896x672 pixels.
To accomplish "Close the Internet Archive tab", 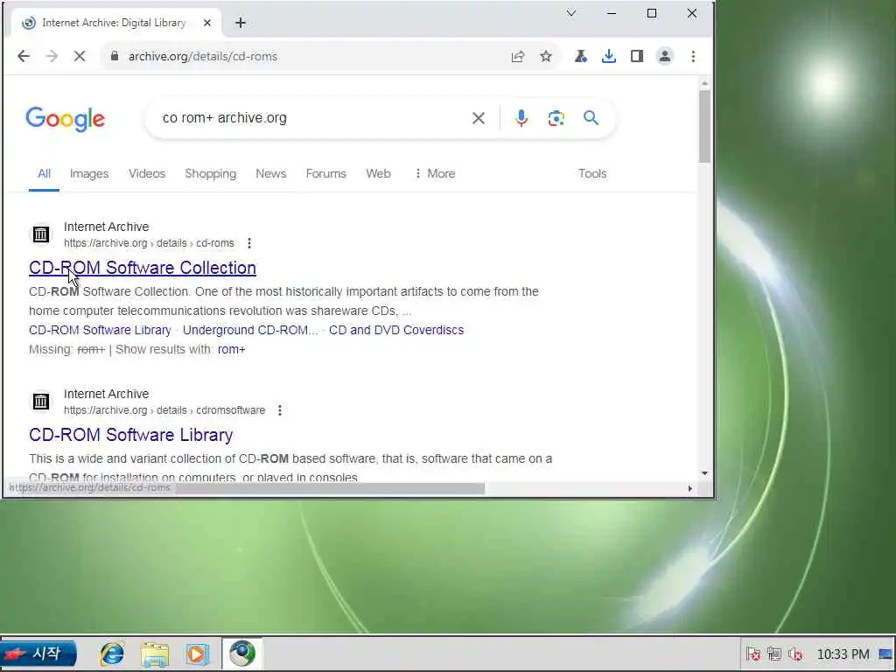I will [207, 23].
